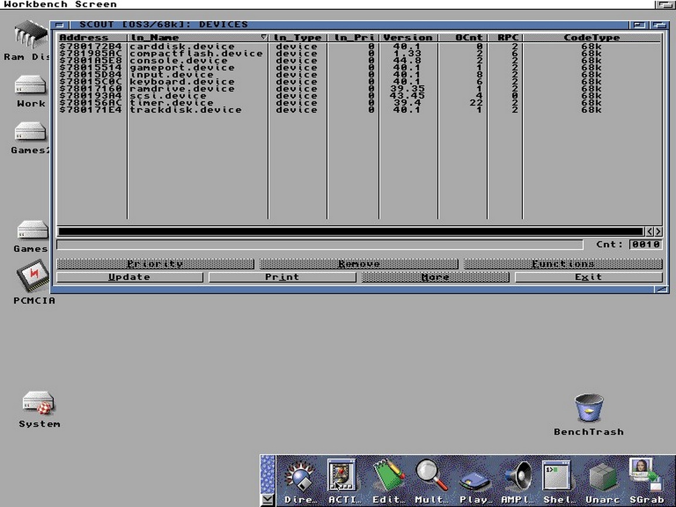Click the Cnt value 0010 box
The width and height of the screenshot is (676, 507).
click(x=645, y=245)
